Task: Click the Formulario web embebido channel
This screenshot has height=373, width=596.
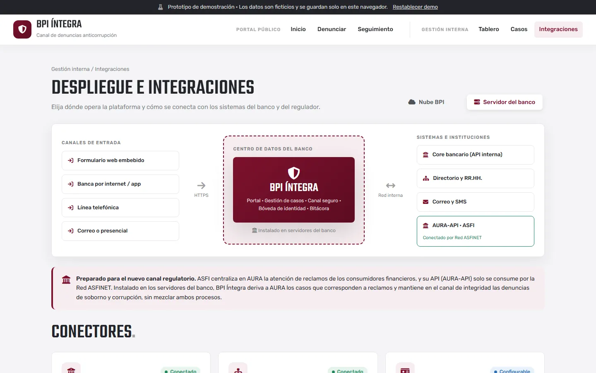Action: 120,160
